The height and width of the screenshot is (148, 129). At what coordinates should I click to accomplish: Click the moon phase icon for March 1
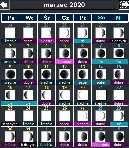(x=119, y=32)
